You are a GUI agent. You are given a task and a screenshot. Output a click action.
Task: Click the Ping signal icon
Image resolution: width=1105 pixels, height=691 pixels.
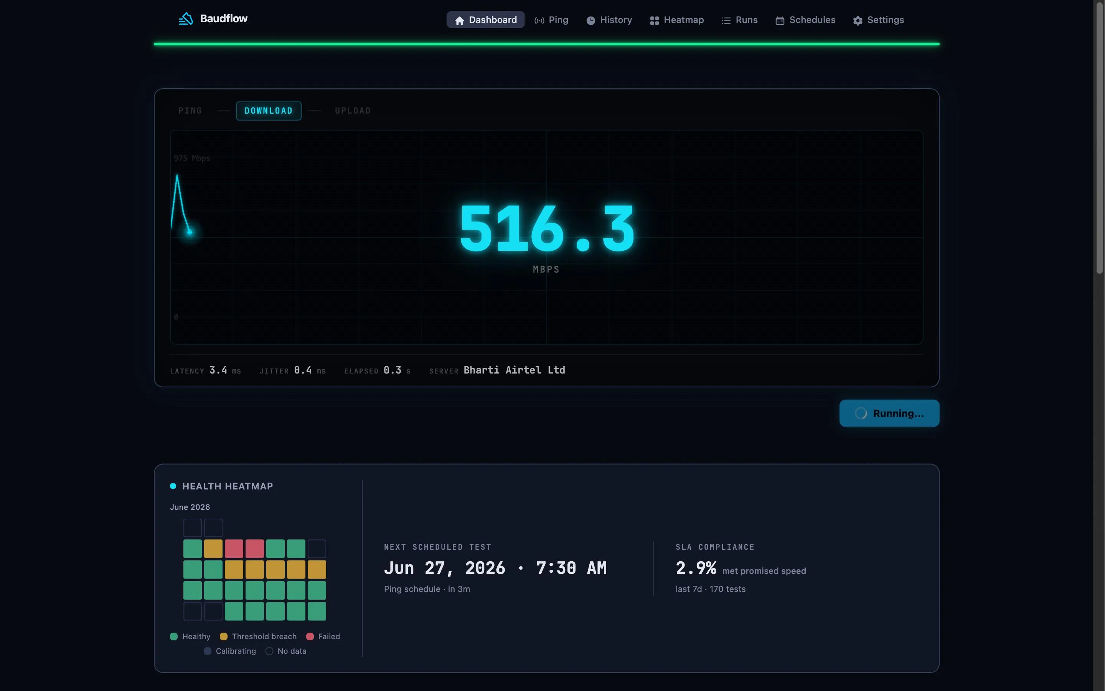[x=539, y=21]
